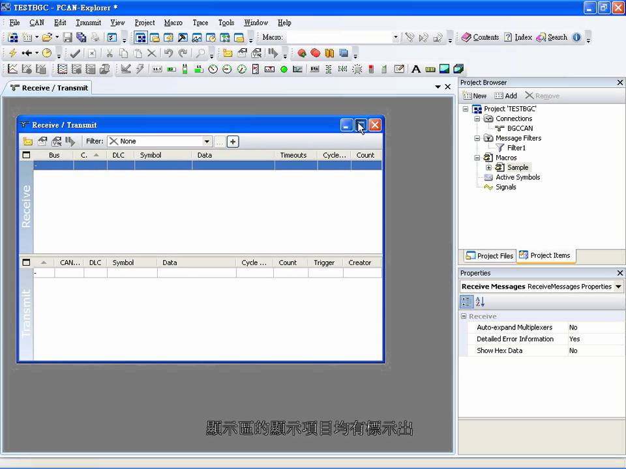The width and height of the screenshot is (626, 469).
Task: Toggle the Transmit list column selector box
Action: pos(26,263)
